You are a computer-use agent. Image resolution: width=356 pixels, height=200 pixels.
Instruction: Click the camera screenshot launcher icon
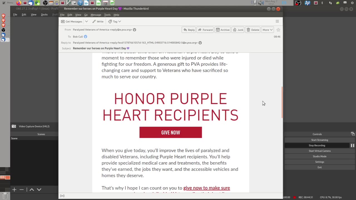(x=75, y=3)
